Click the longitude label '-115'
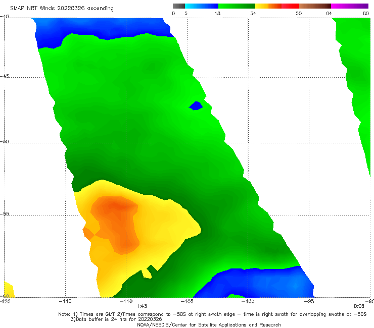This screenshot has height=328, width=374. click(65, 301)
